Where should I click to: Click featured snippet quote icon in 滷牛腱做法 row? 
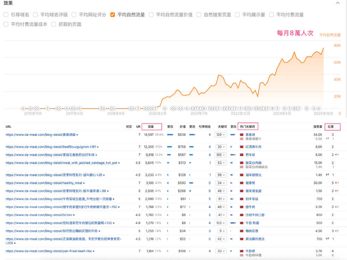tap(327, 175)
